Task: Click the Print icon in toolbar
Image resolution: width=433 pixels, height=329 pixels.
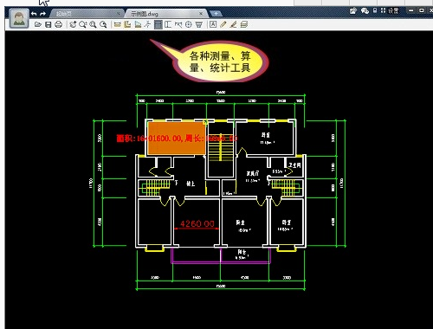Action: coord(59,24)
